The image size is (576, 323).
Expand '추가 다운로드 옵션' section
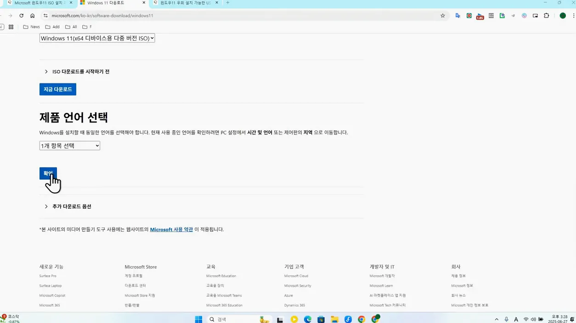pos(68,206)
